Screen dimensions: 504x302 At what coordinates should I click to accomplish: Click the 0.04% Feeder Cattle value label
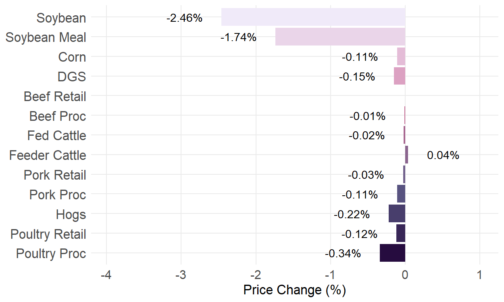point(443,155)
